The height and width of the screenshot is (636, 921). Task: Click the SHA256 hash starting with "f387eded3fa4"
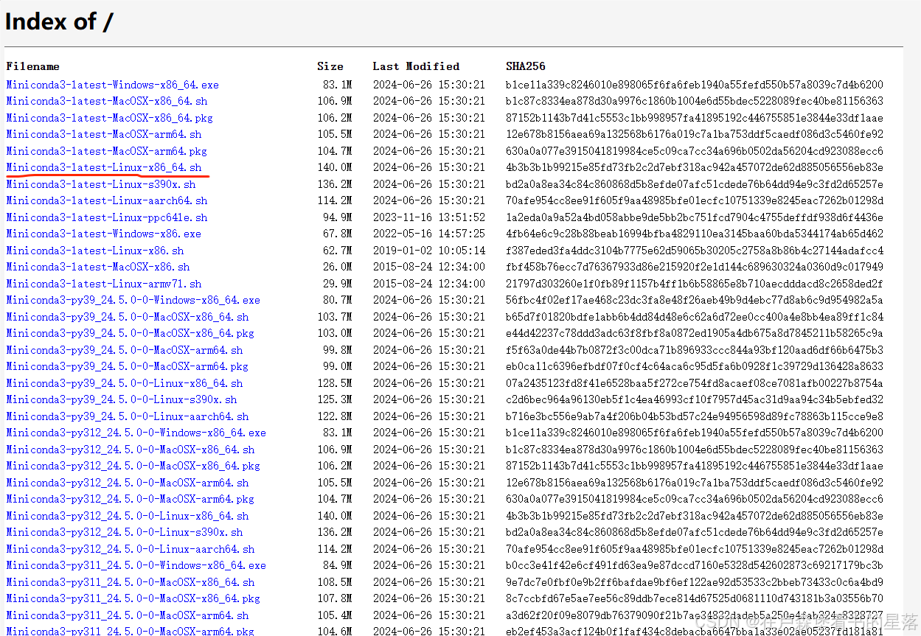pyautogui.click(x=695, y=251)
